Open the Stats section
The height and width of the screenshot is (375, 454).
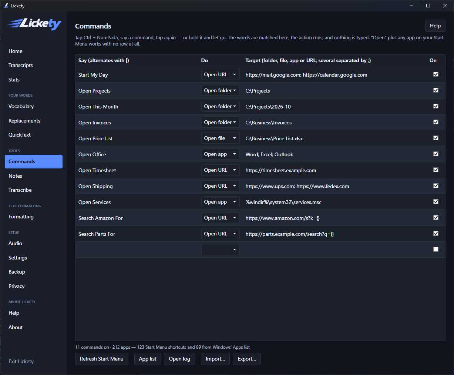(x=34, y=80)
